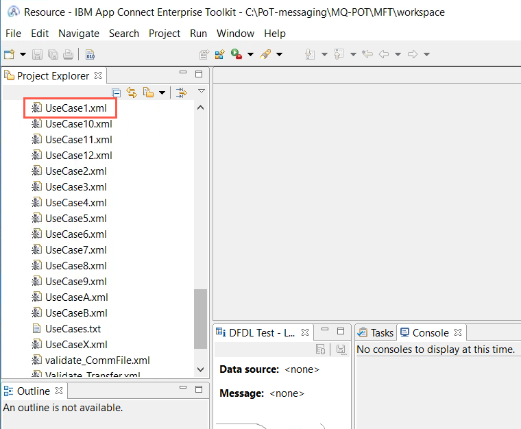The height and width of the screenshot is (429, 521).
Task: Maximize the DFDL Test panel
Action: (x=341, y=331)
